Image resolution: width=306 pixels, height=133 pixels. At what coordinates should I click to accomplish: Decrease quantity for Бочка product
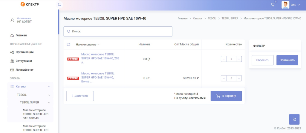tap(224, 78)
